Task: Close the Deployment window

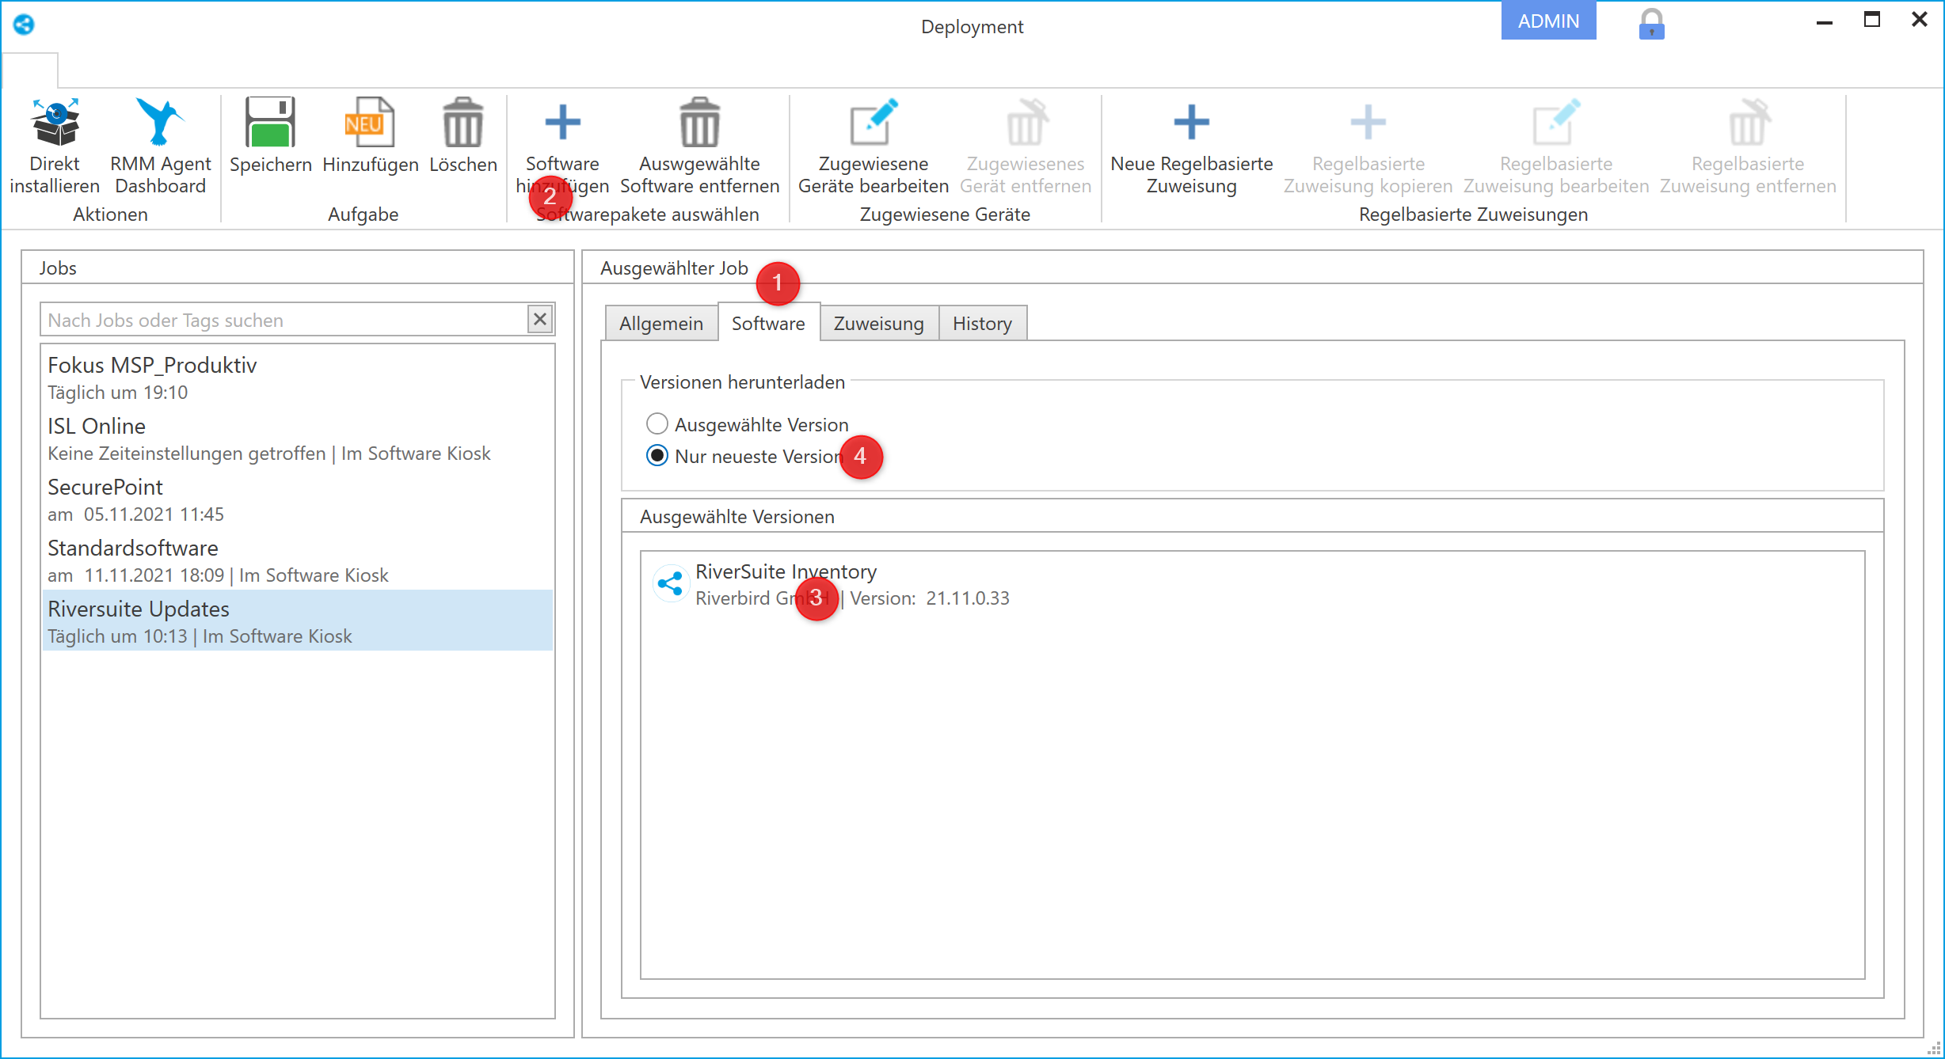Action: (1920, 20)
